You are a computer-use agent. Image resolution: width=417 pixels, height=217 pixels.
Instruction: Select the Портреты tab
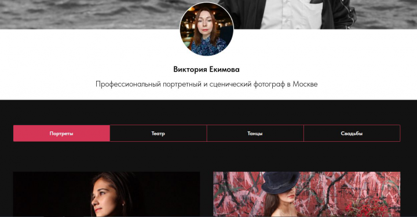pyautogui.click(x=61, y=133)
